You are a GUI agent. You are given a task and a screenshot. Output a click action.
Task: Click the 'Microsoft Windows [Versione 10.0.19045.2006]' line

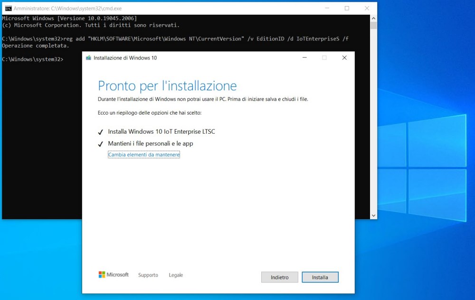69,19
